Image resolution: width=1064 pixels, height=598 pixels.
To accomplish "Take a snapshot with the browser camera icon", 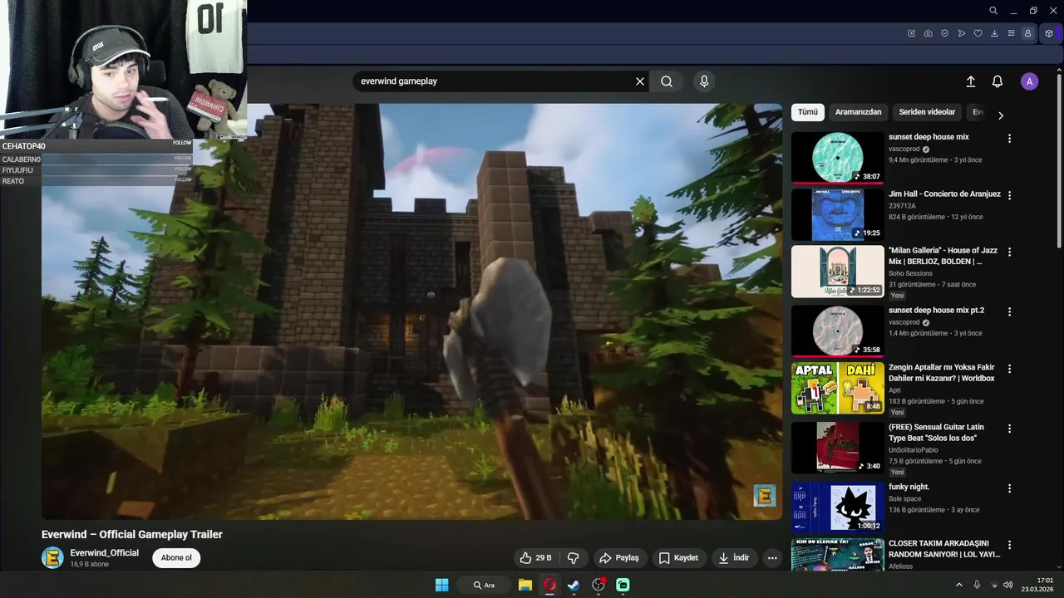I will point(929,33).
